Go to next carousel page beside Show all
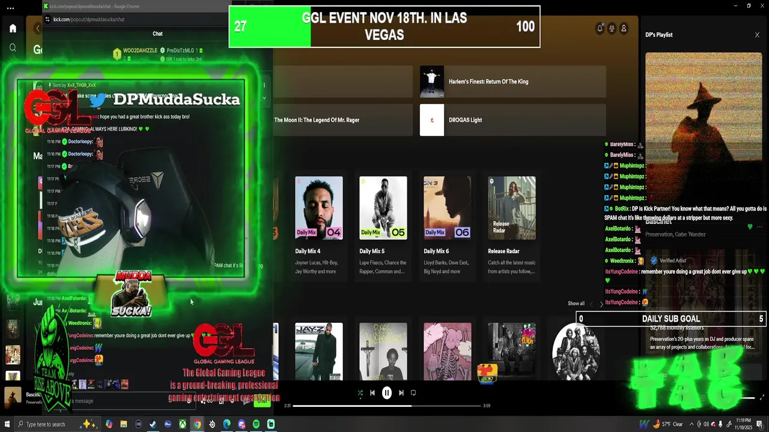This screenshot has width=769, height=432. click(x=601, y=304)
